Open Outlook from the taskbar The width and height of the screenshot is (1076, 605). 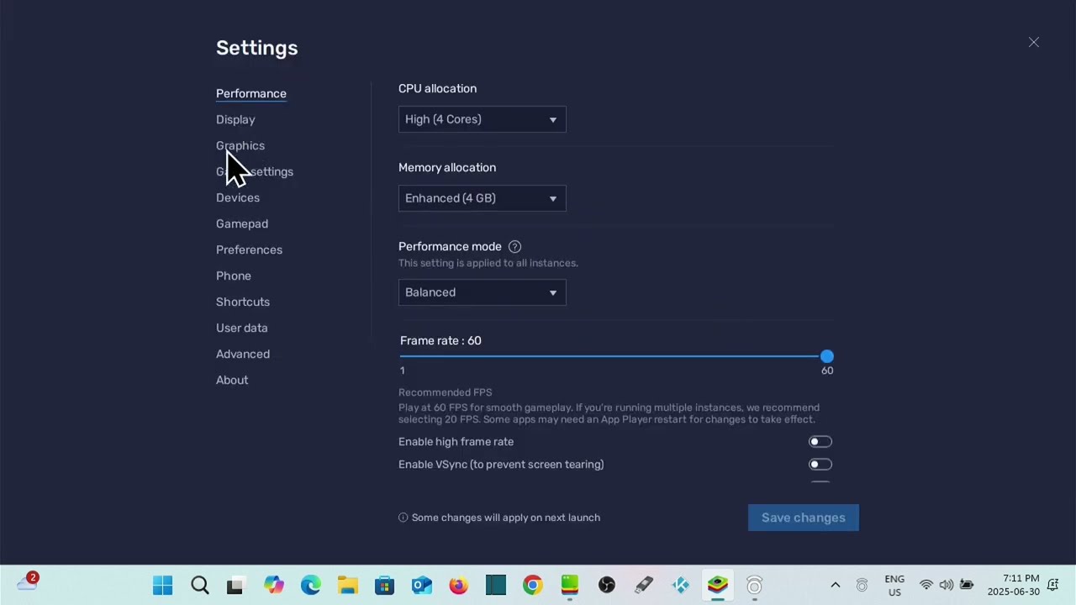421,585
